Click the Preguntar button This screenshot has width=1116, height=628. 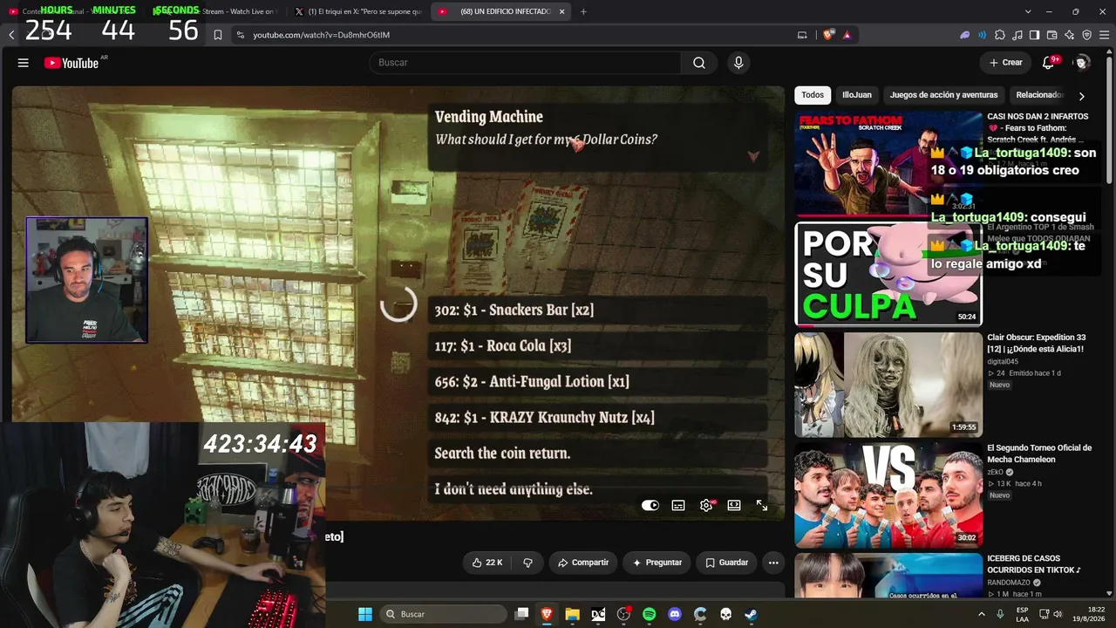pyautogui.click(x=657, y=563)
